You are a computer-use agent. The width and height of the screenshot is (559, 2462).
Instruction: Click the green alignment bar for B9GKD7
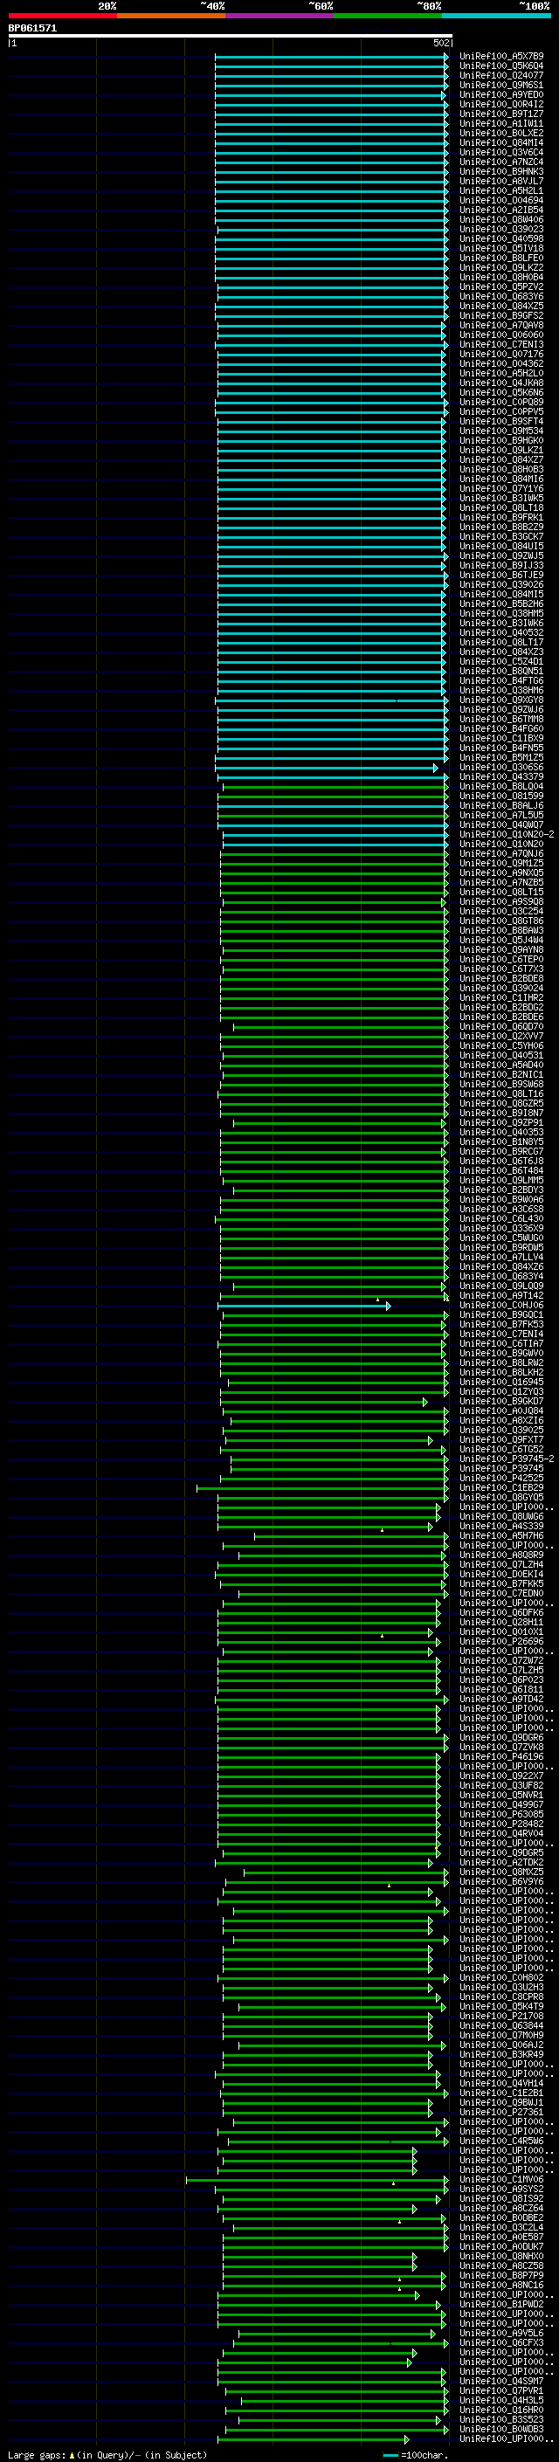click(x=324, y=1402)
